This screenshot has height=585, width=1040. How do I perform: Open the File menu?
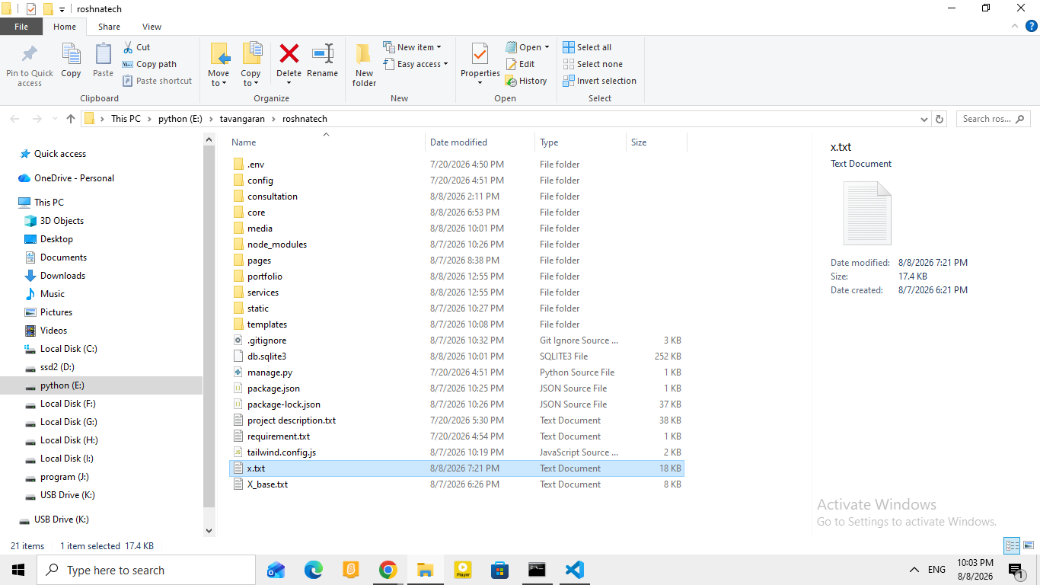pyautogui.click(x=21, y=27)
